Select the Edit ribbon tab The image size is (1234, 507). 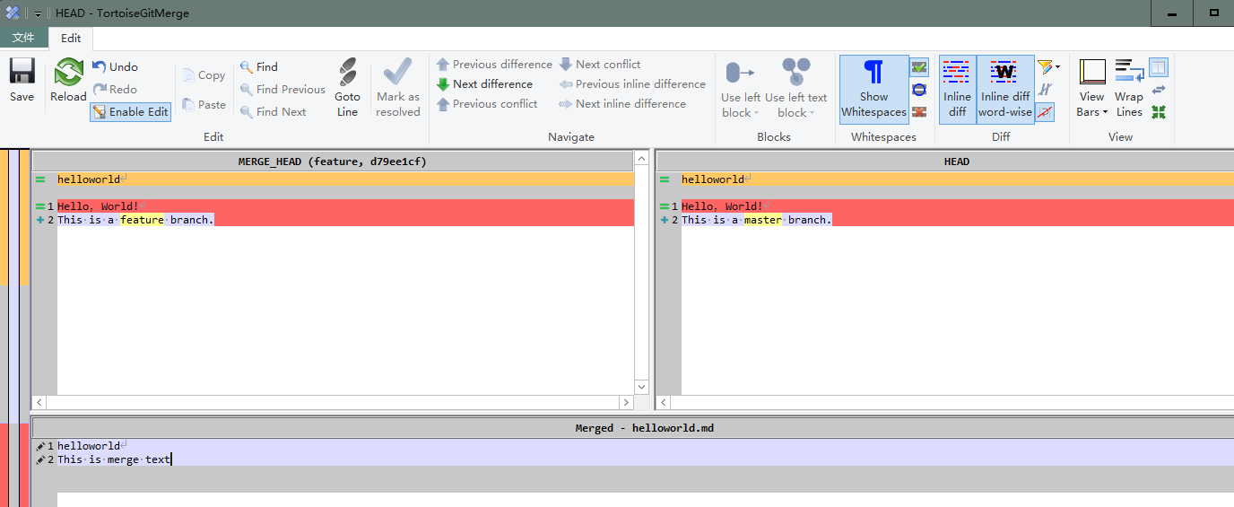coord(71,38)
